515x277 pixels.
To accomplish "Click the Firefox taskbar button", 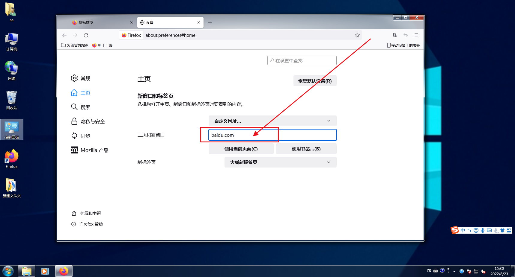I will [64, 271].
